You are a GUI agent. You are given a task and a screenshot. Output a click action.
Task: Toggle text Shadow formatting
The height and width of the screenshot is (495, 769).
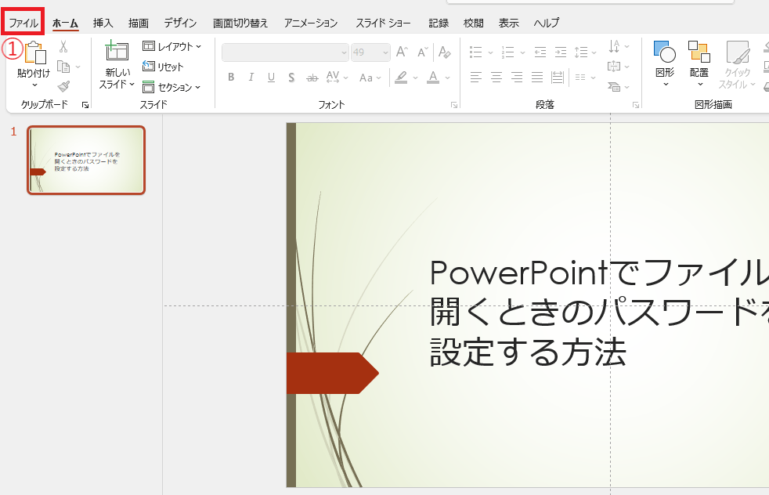(291, 77)
